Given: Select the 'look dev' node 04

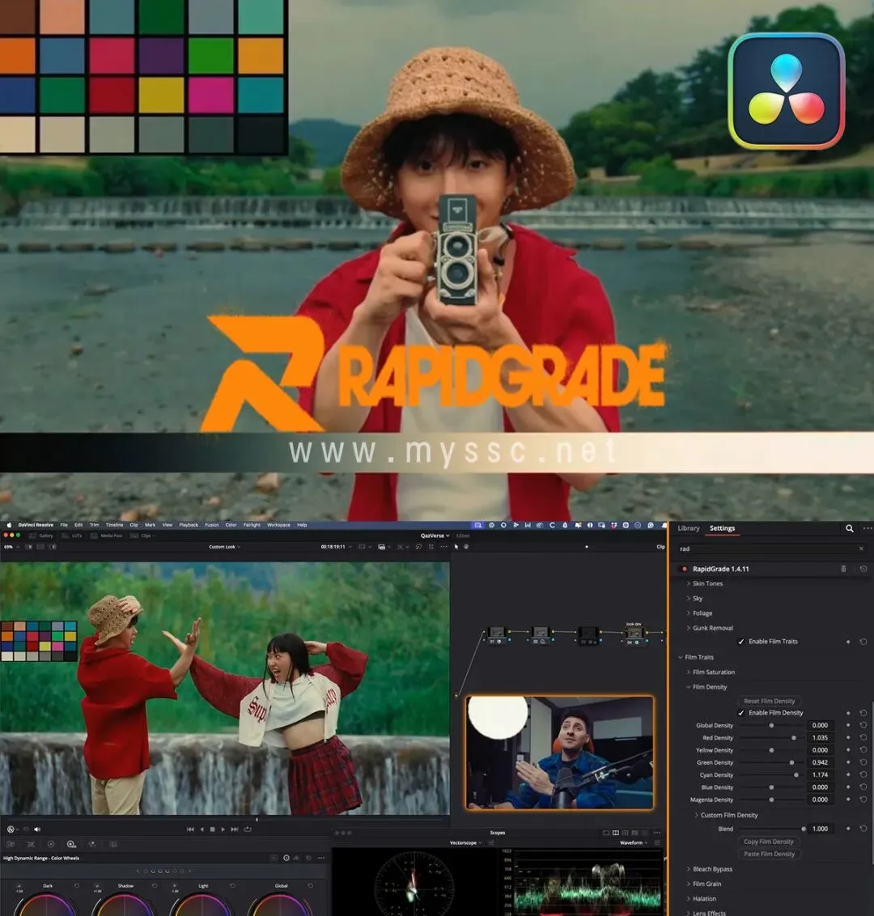Looking at the screenshot, I should (634, 634).
